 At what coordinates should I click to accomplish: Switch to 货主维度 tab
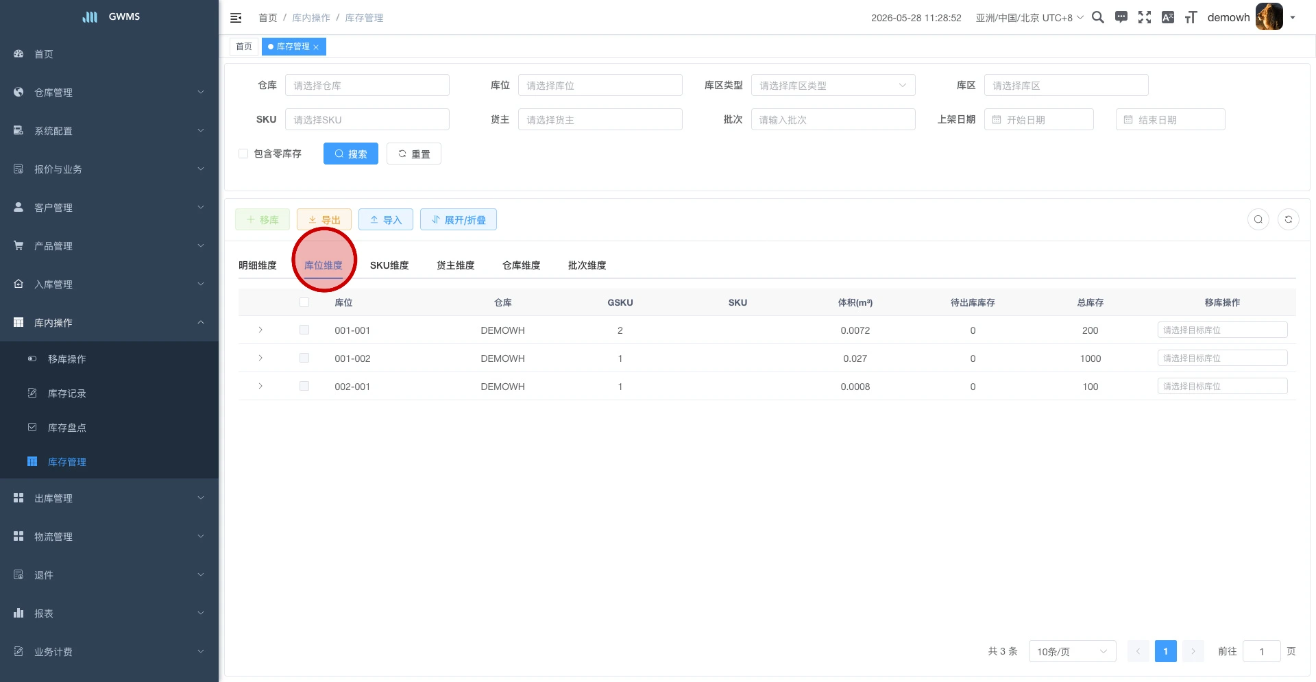[x=456, y=265]
